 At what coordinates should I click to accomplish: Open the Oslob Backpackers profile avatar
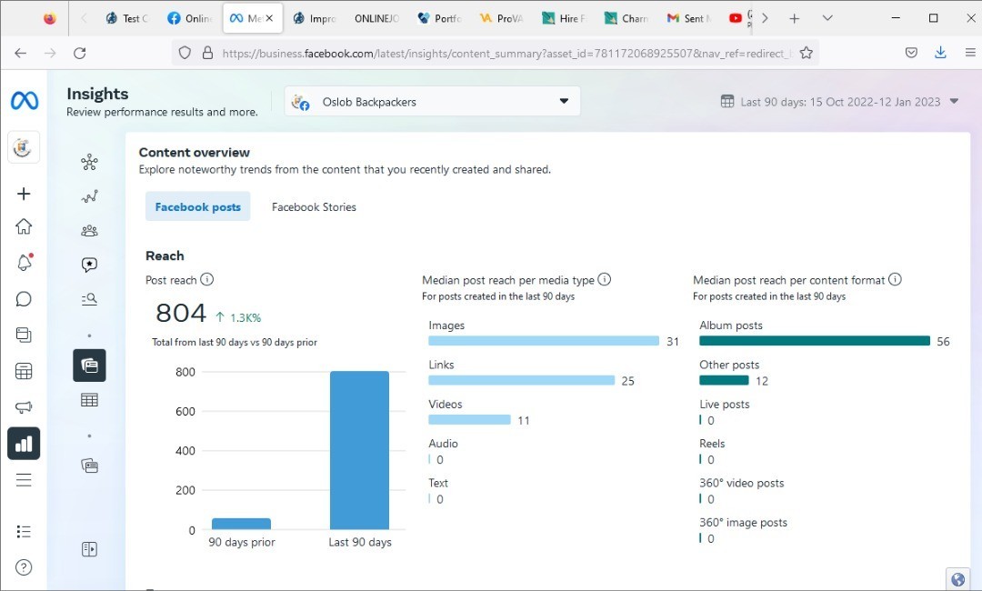click(x=23, y=147)
